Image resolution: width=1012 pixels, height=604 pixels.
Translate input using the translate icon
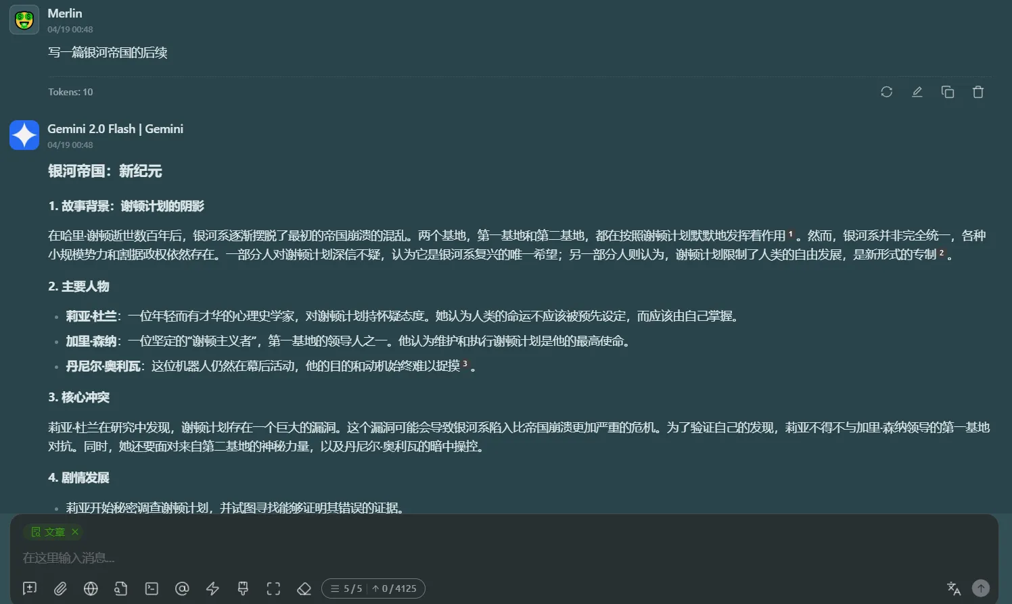pos(954,588)
